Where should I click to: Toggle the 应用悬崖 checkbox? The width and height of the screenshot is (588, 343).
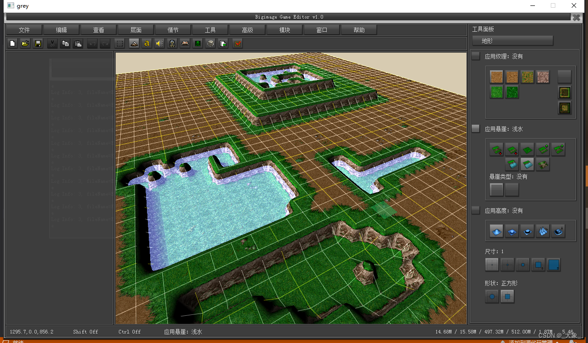(x=475, y=128)
